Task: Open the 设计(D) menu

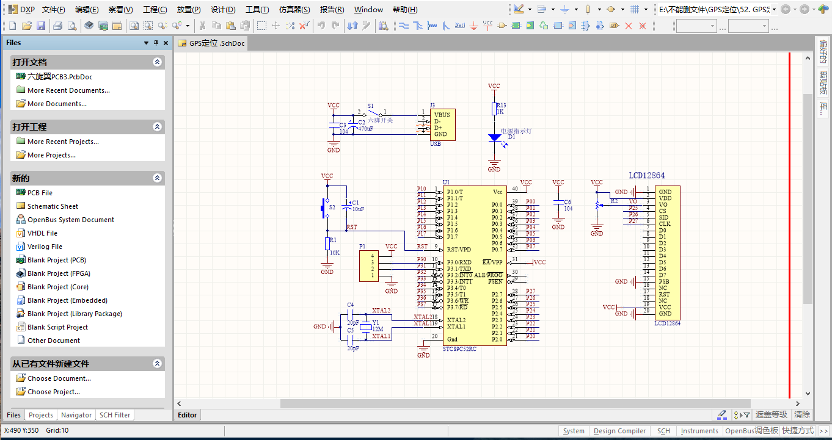Action: pyautogui.click(x=223, y=10)
